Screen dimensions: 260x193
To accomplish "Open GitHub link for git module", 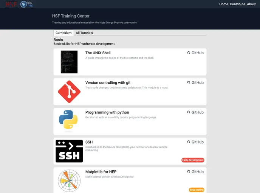I will (x=195, y=83).
